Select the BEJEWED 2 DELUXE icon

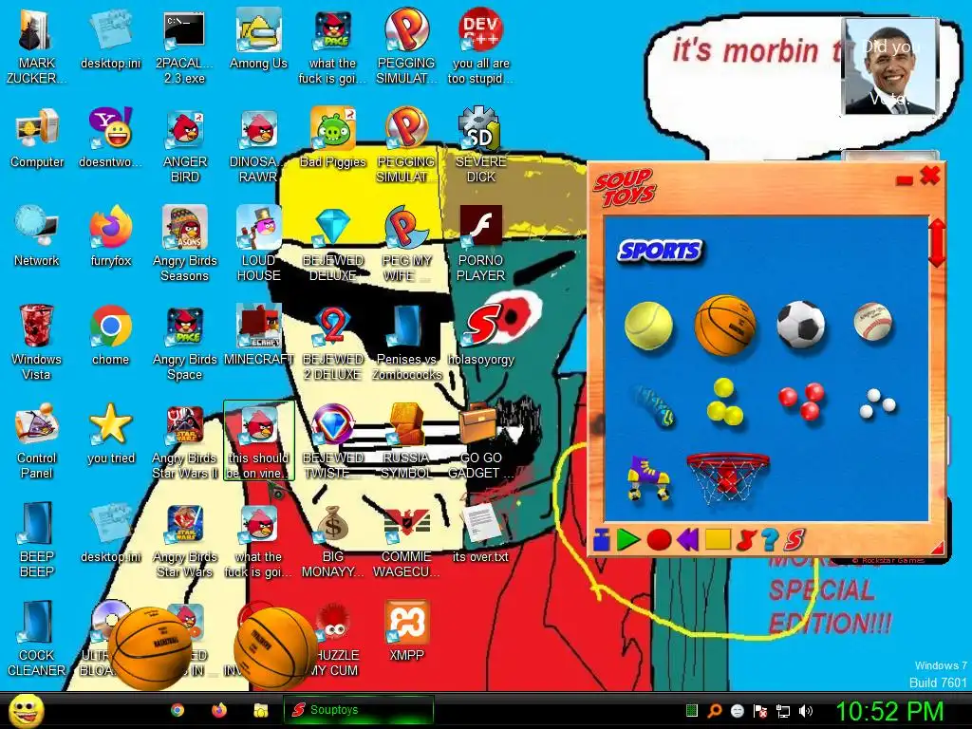click(x=333, y=343)
